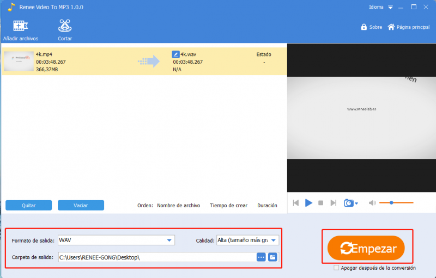Open Sobre lock icon

tap(364, 27)
